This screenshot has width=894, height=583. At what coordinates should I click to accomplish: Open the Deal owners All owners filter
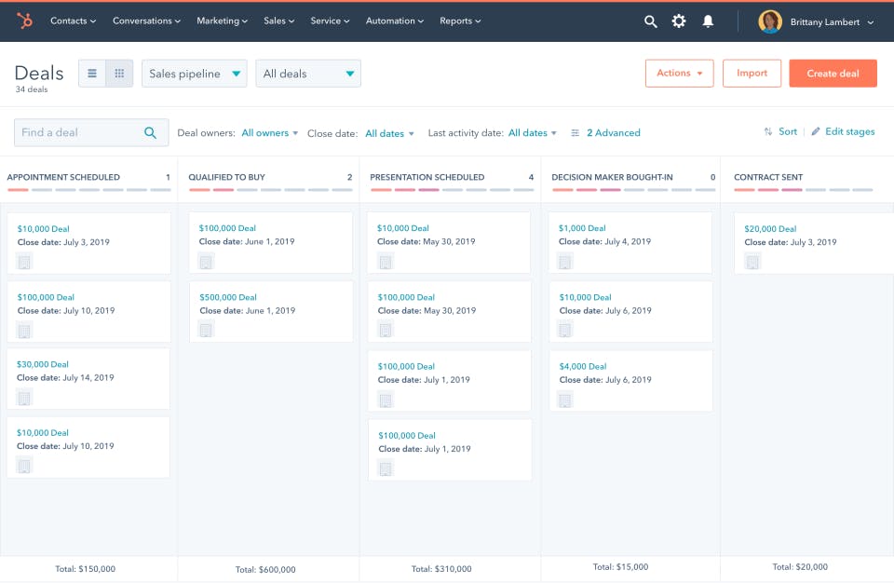[x=270, y=133]
